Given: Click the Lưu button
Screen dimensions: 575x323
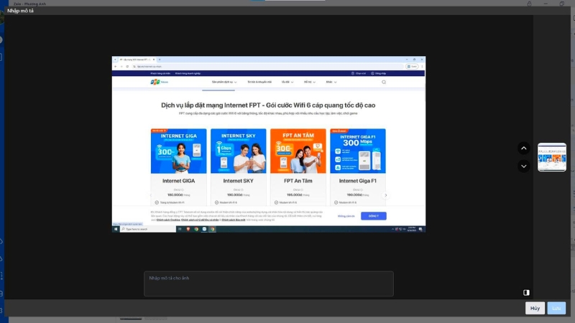Looking at the screenshot, I should click(x=556, y=308).
